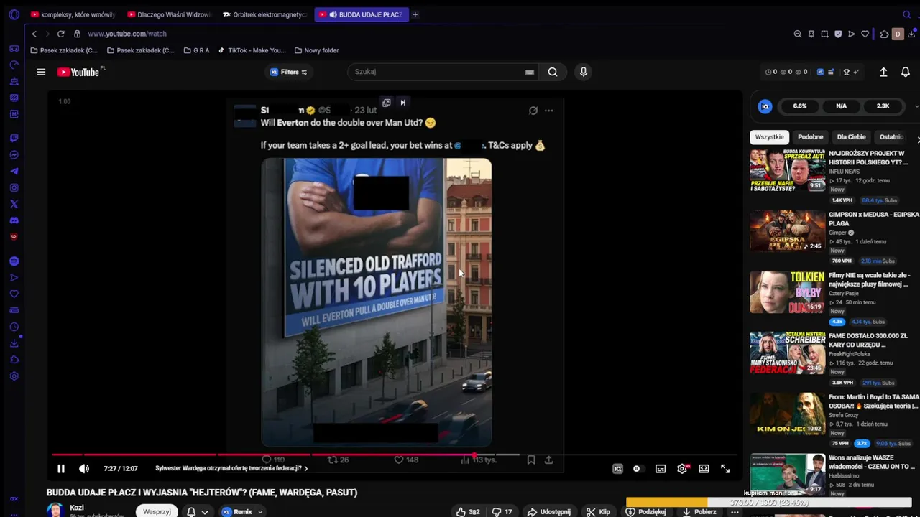This screenshot has height=517, width=920.
Task: Open subscription notification bell dropdown
Action: (198, 512)
